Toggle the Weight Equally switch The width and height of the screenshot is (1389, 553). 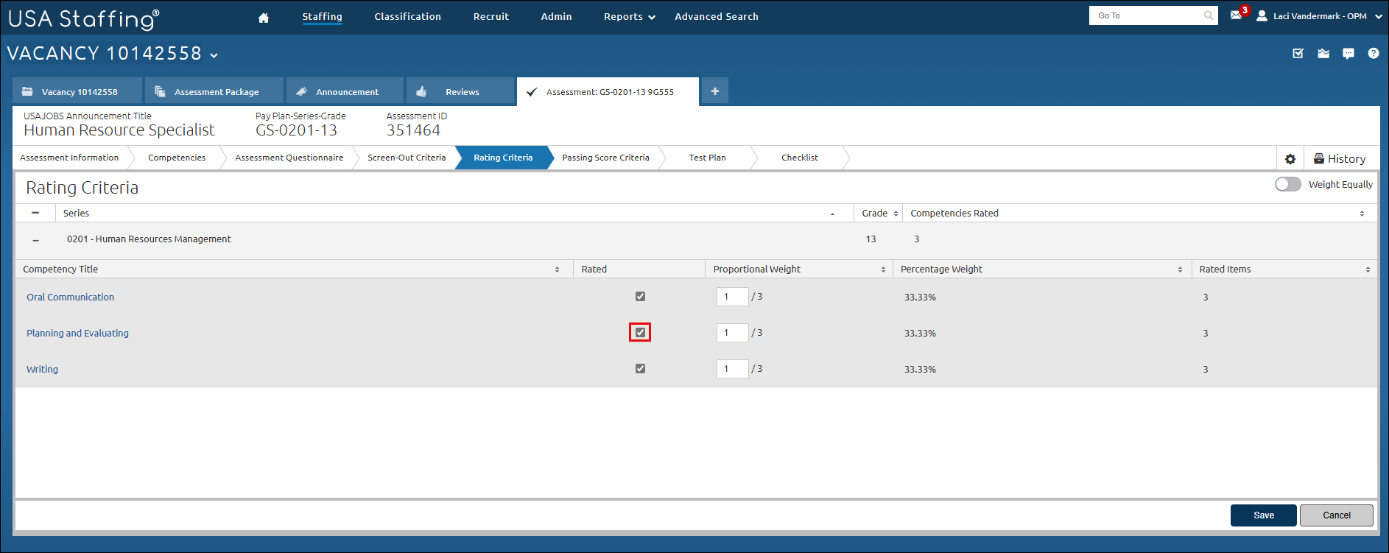(1288, 184)
